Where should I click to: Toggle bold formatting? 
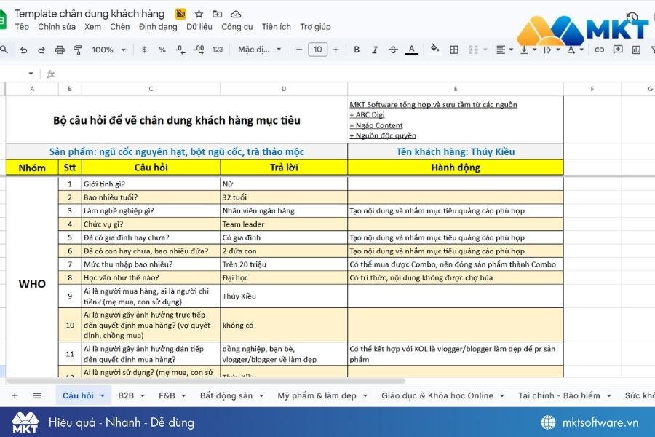(x=357, y=50)
